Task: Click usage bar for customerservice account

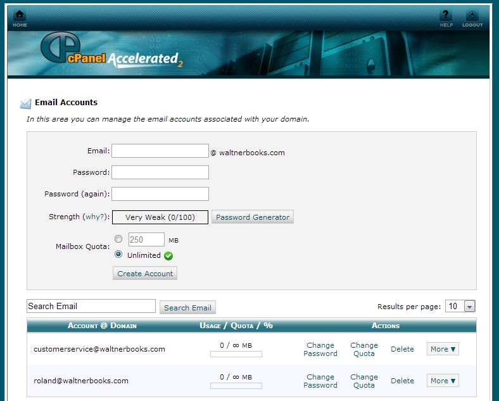Action: 236,354
